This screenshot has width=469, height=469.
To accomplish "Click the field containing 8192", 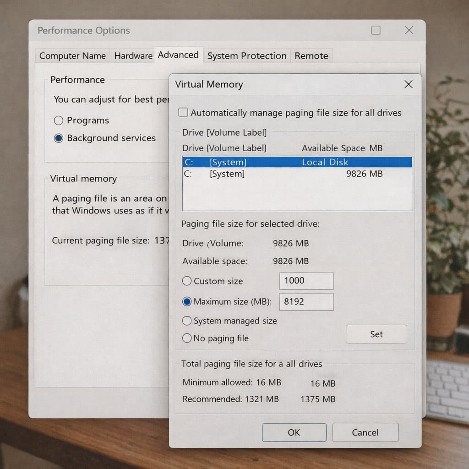I will (x=306, y=302).
